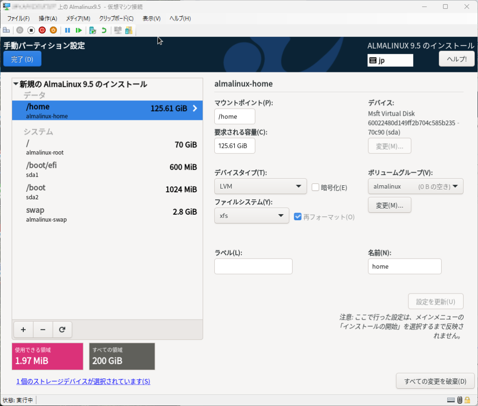
Task: Click the green Revert arrow icon
Action: [104, 30]
